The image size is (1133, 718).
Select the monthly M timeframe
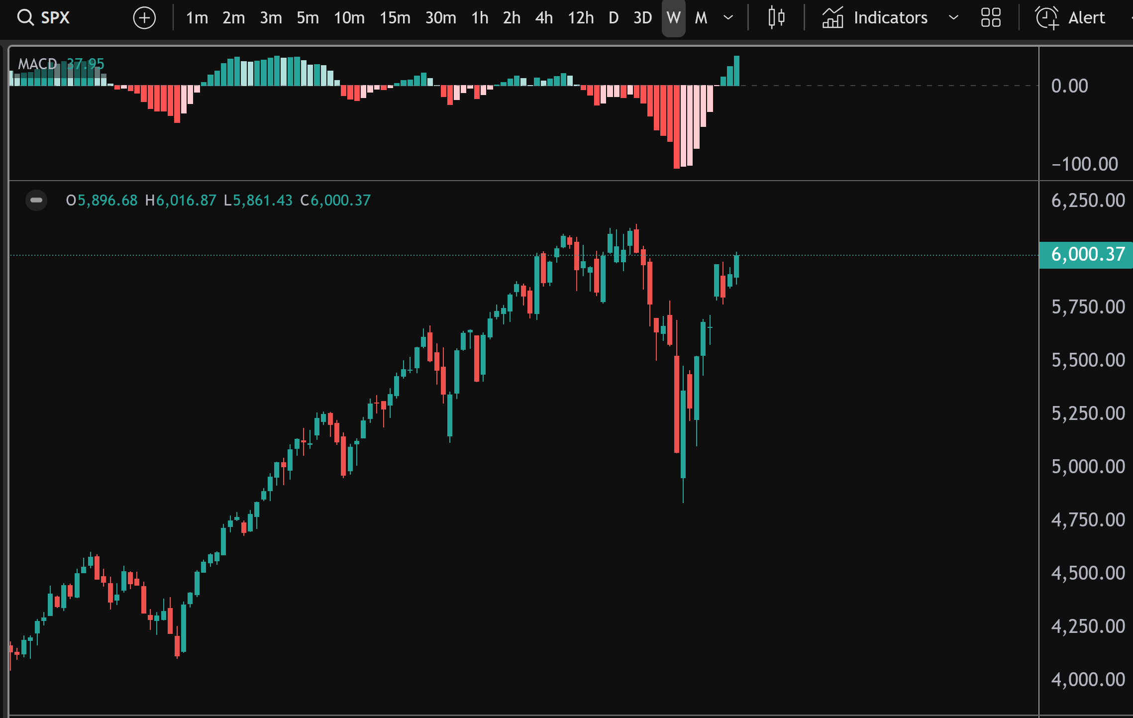[x=701, y=18]
